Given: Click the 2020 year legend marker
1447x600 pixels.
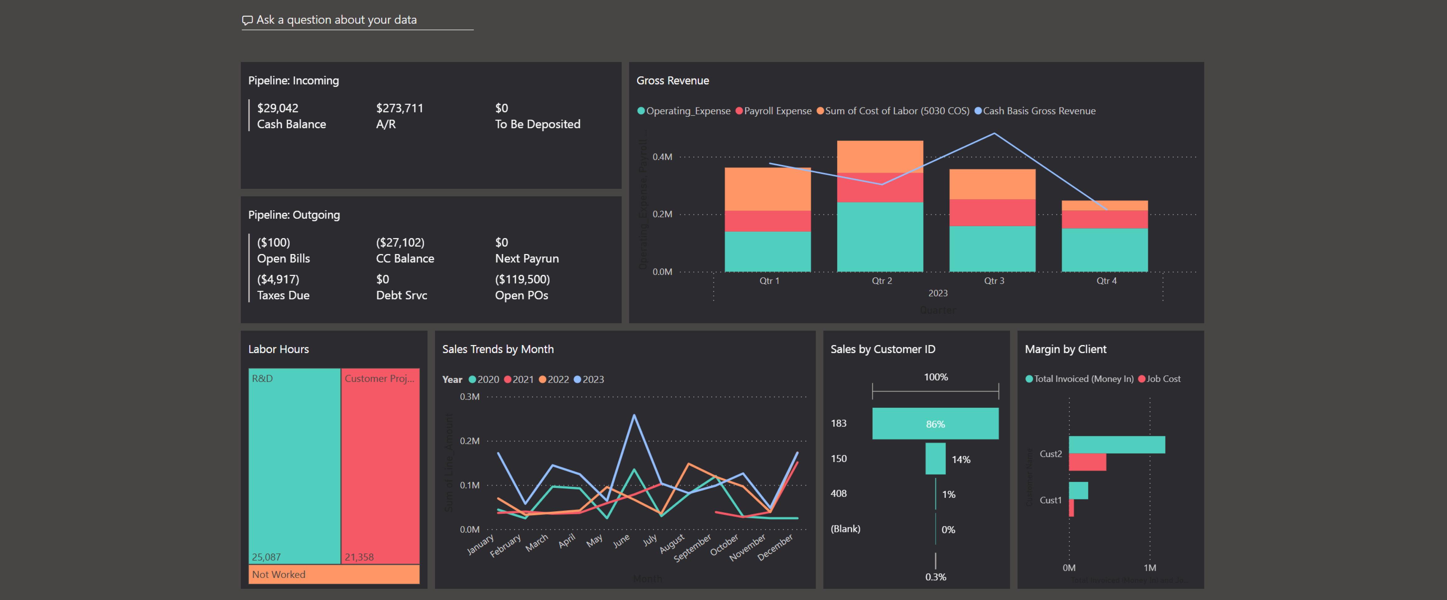Looking at the screenshot, I should 472,380.
